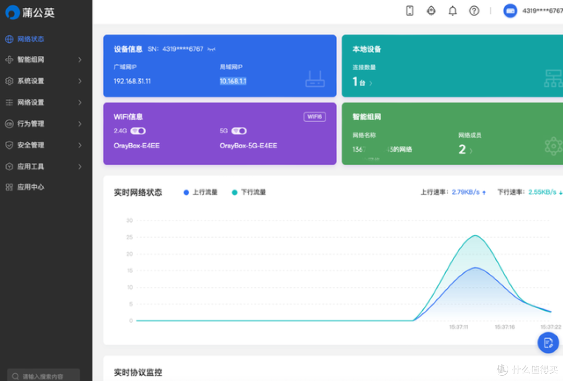Click the 安全管理 shield icon
563x381 pixels.
(9, 145)
